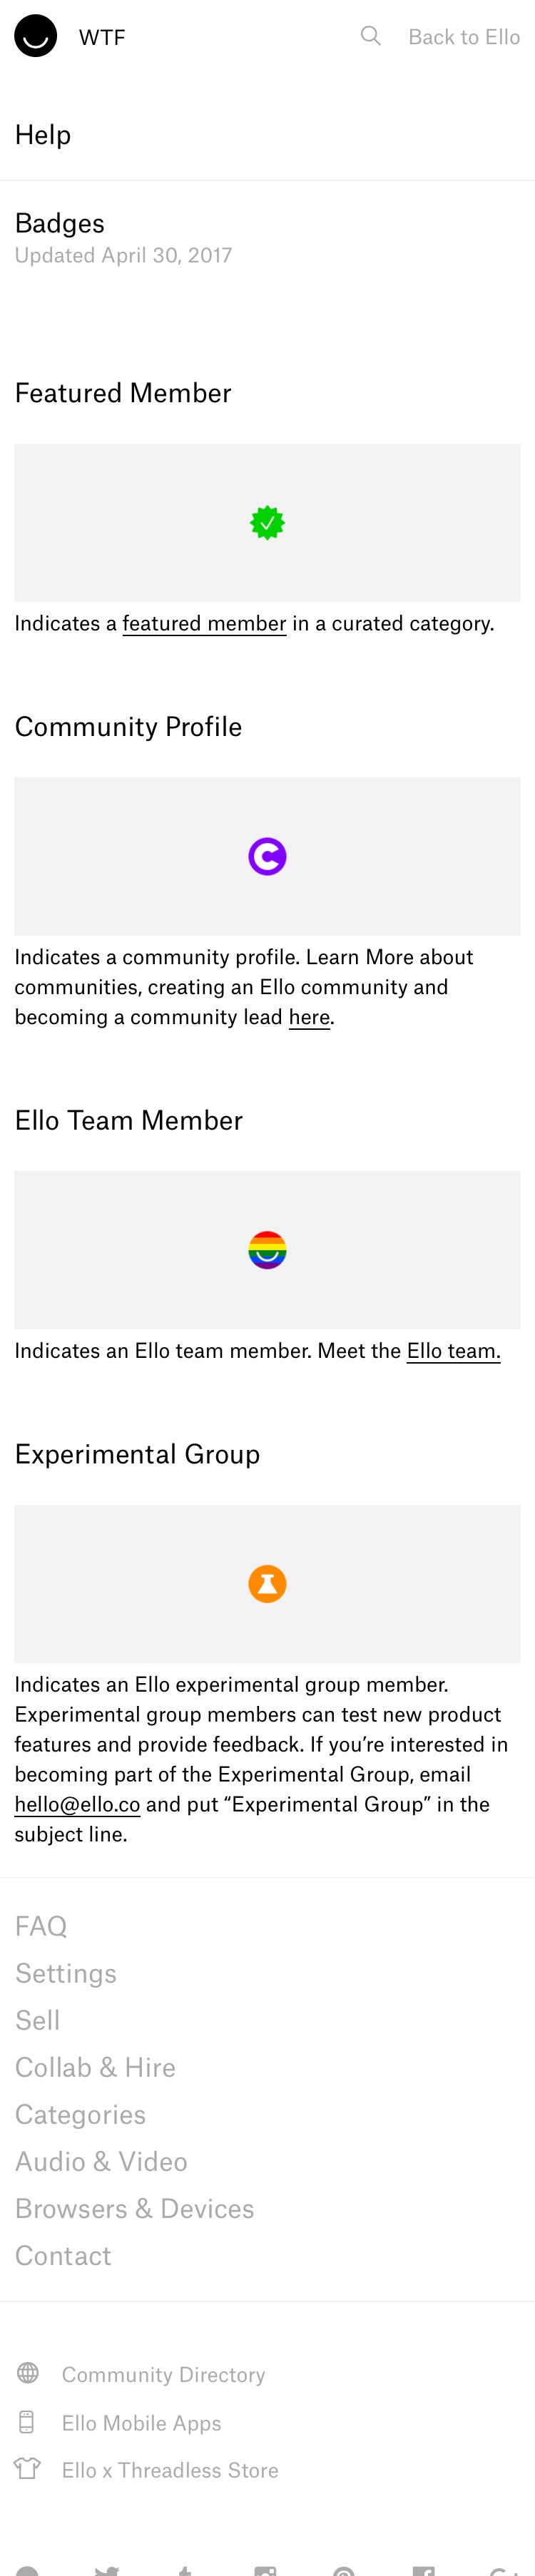Go back to Ello

464,37
